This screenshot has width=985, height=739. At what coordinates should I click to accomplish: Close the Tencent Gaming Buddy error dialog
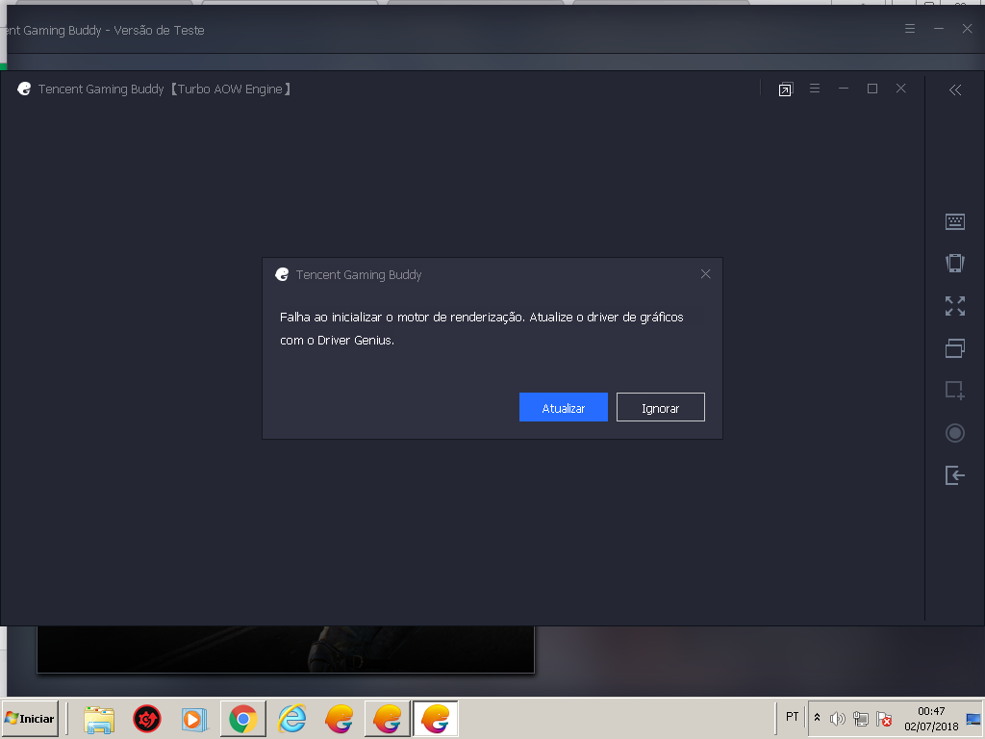[705, 274]
